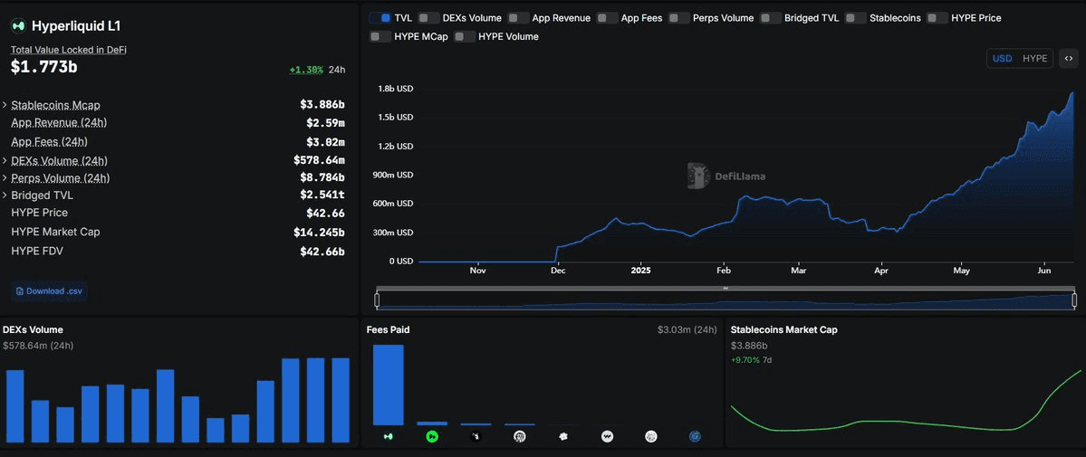Screen dimensions: 1086x457
Task: Click the tallest bar in Fees Paid chart
Action: pos(388,385)
